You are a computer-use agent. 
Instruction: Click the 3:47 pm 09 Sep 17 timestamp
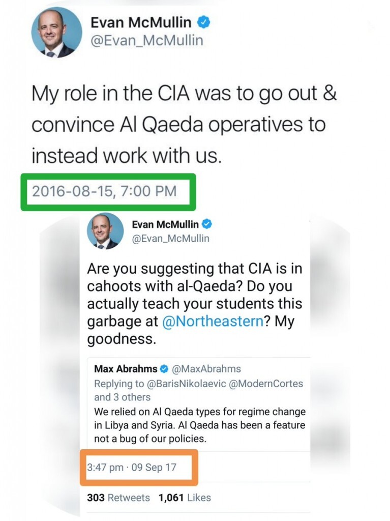tap(132, 467)
